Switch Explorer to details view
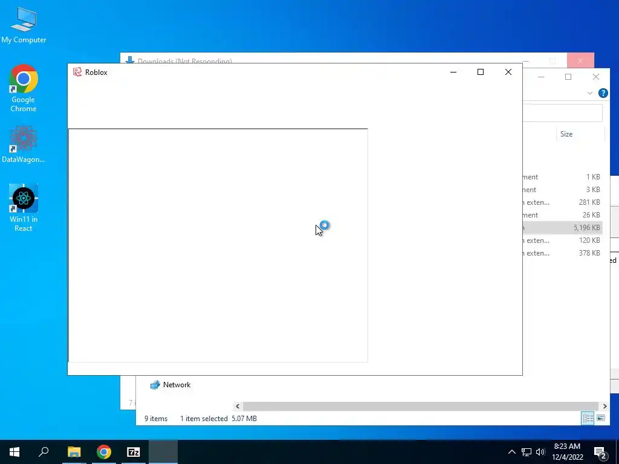Viewport: 619px width, 464px height. 588,418
